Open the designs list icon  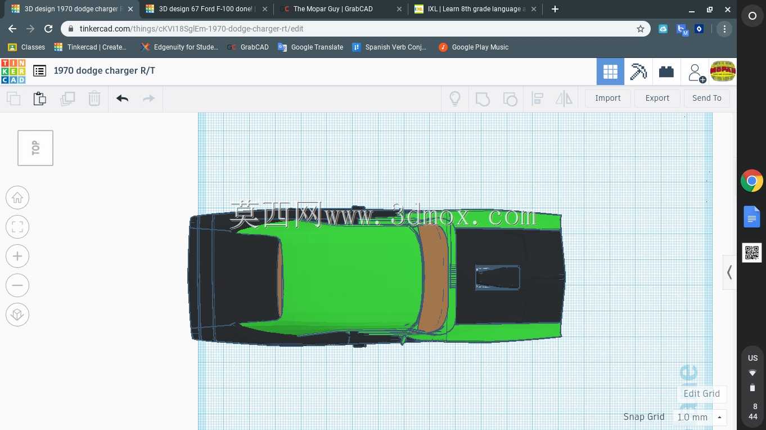click(x=39, y=71)
